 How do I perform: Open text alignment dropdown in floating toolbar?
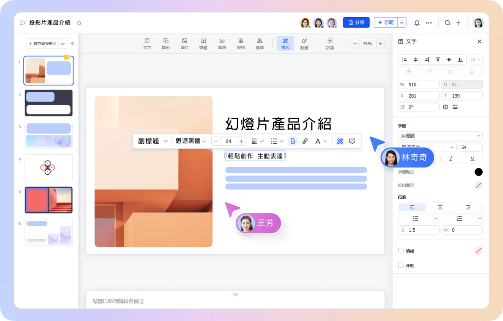(257, 141)
